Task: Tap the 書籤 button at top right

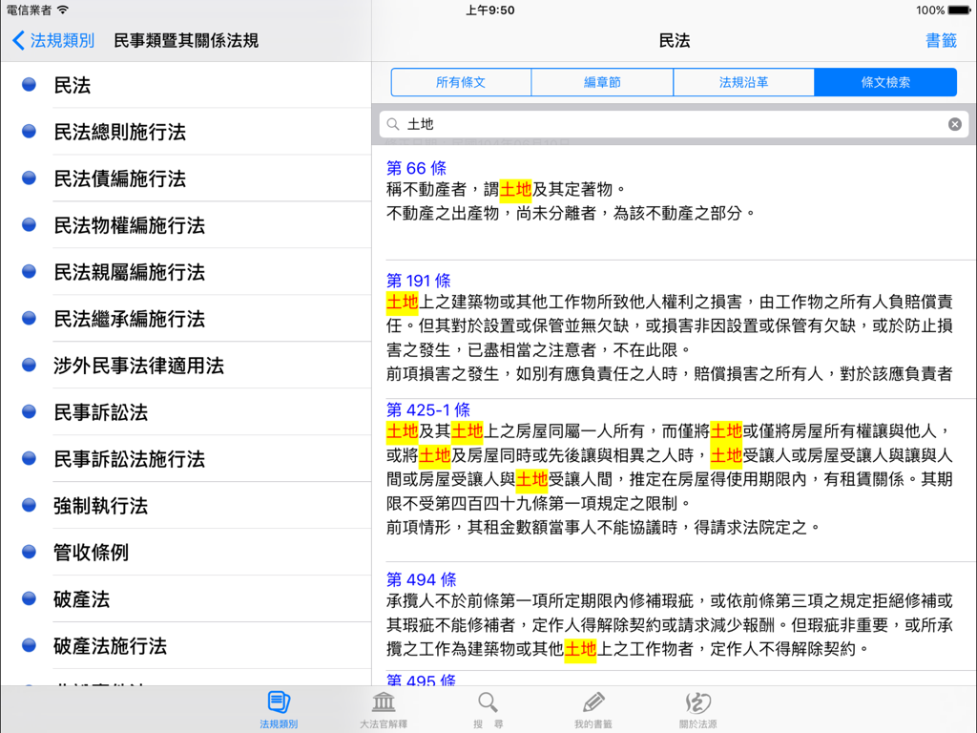Action: 941,42
